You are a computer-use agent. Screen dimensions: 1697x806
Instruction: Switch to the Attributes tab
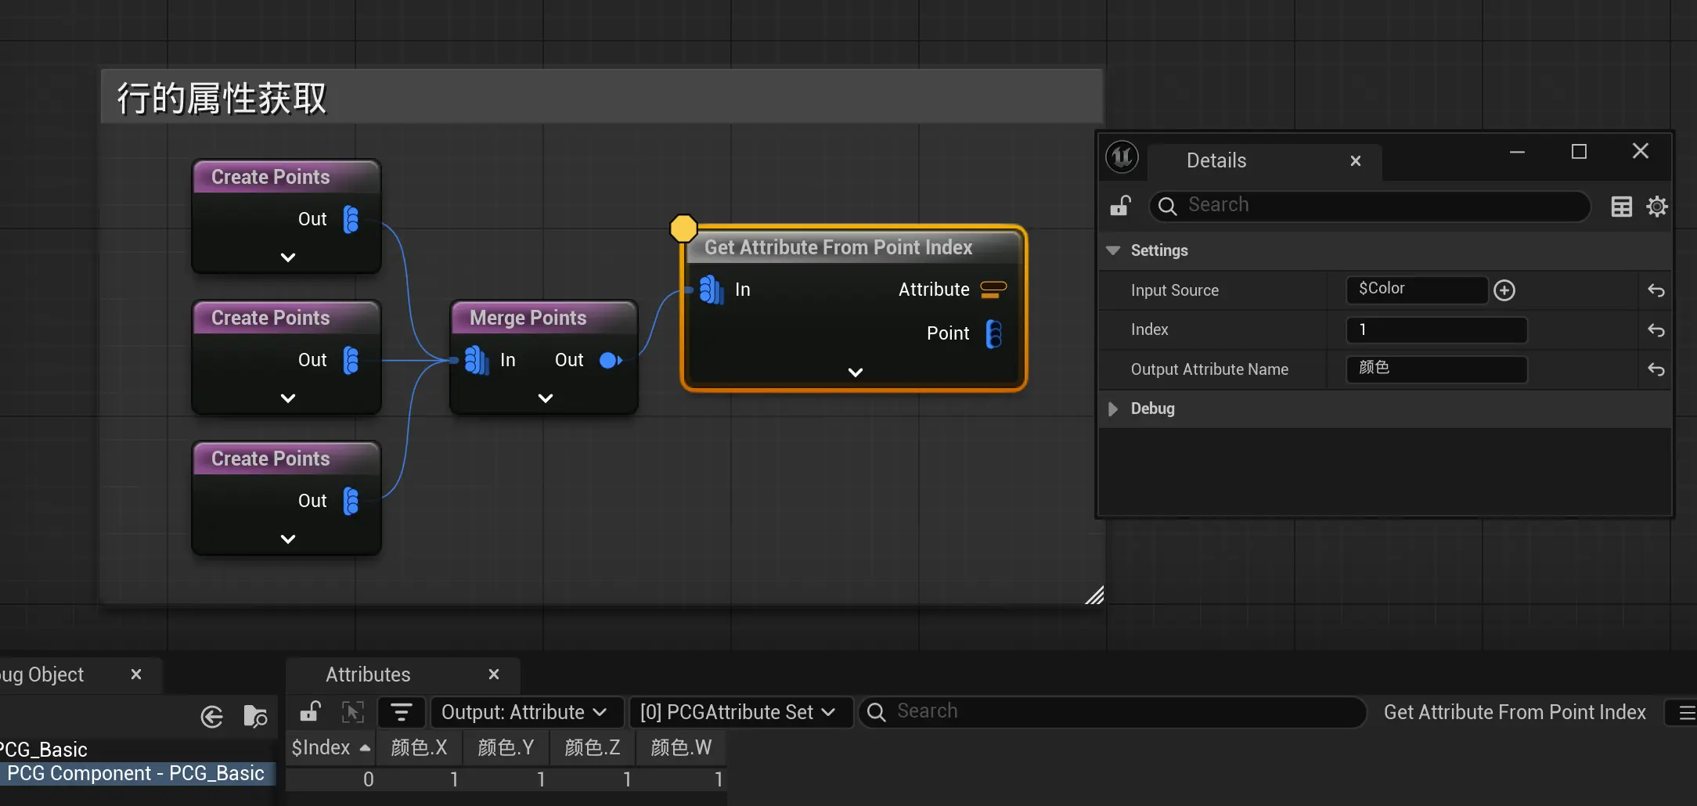coord(368,675)
